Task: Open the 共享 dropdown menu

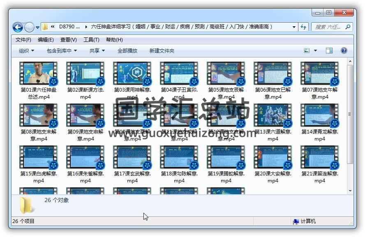Action: click(97, 51)
